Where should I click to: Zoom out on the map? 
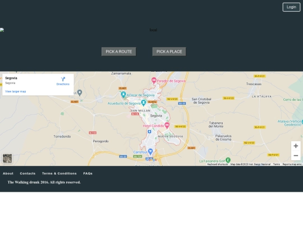click(296, 156)
